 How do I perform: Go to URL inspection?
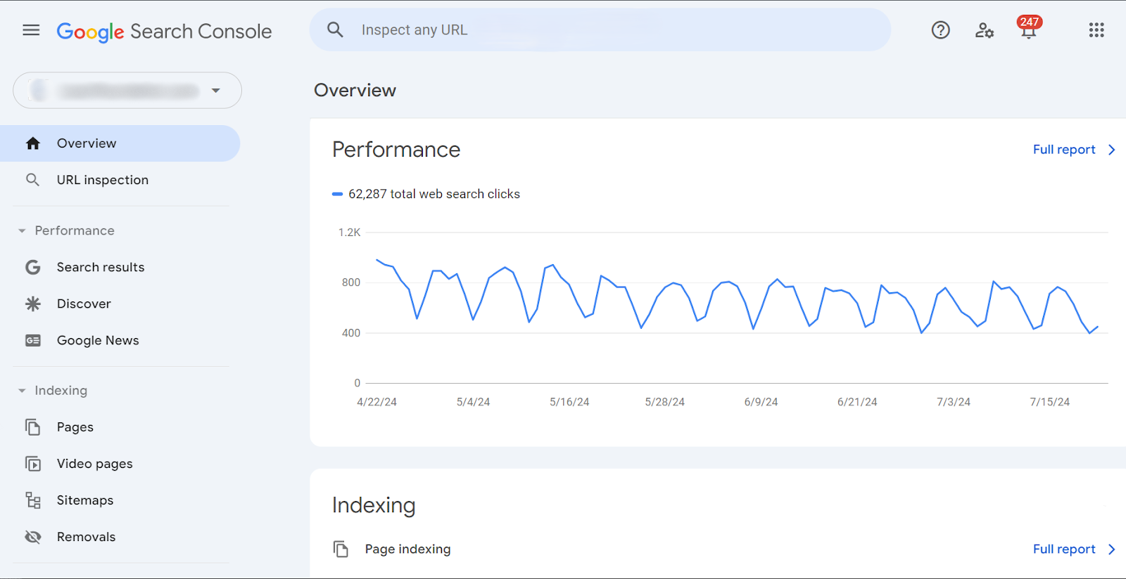102,180
